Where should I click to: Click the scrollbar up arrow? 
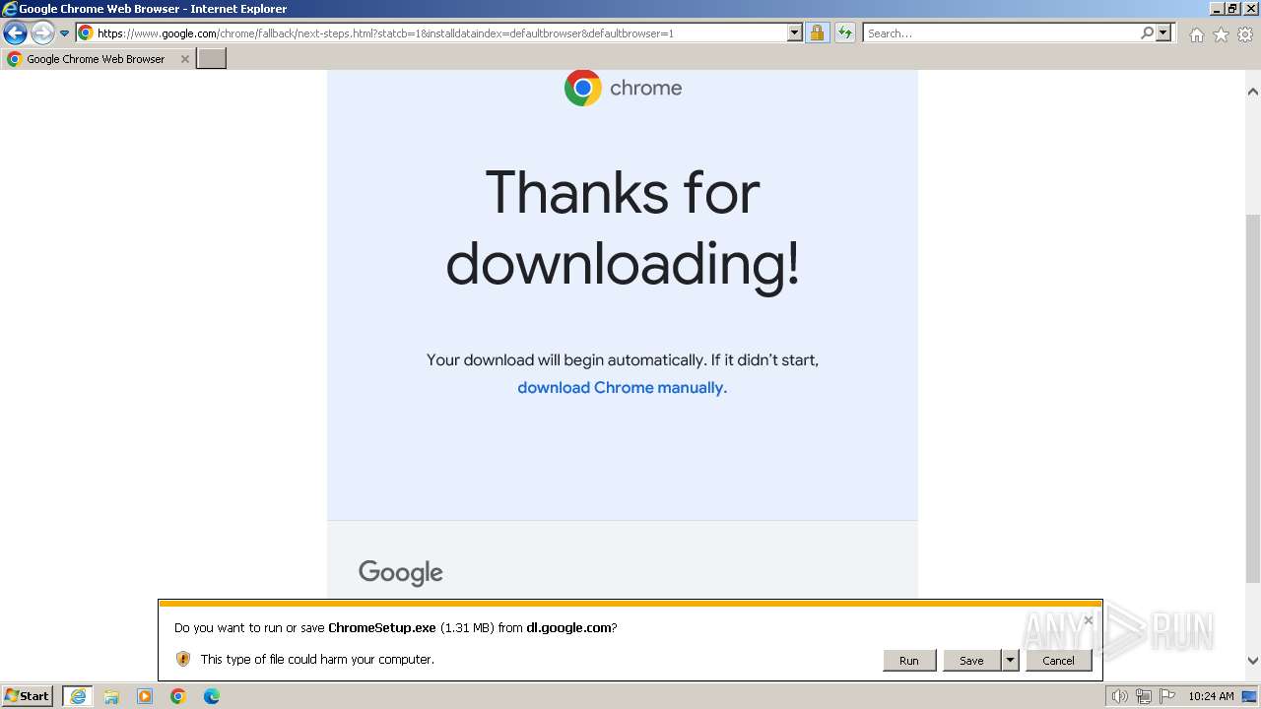(1253, 92)
